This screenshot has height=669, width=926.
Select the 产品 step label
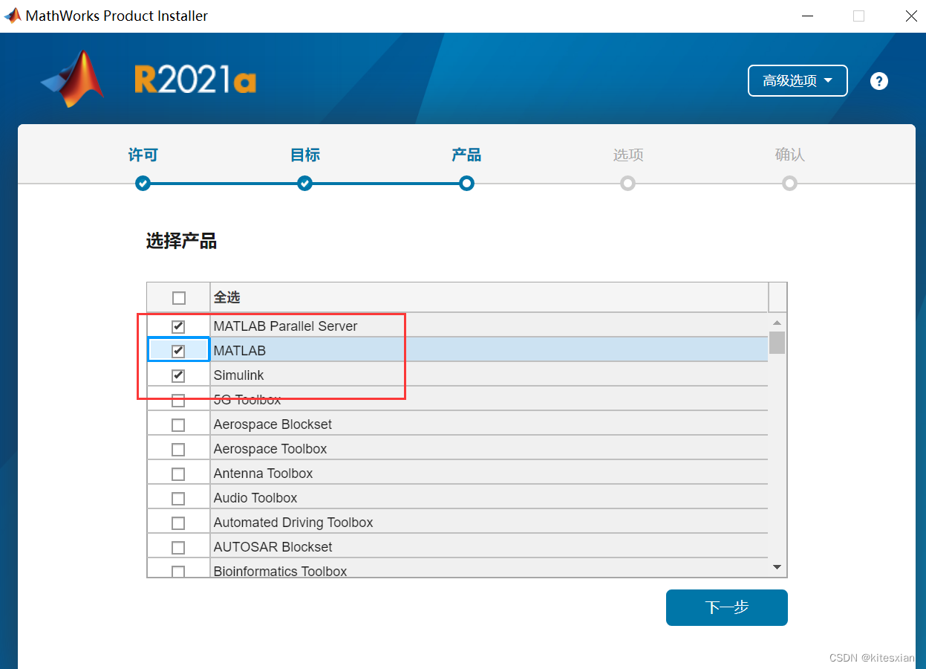(466, 155)
